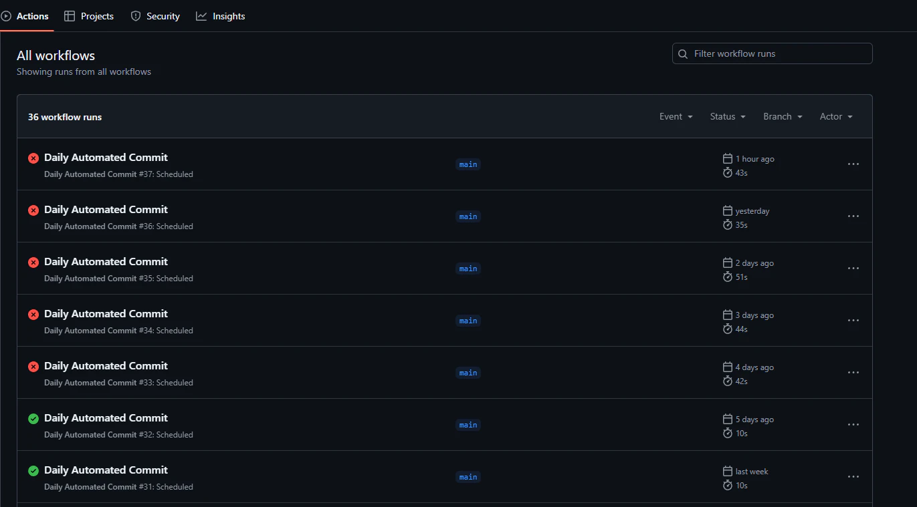Open the three-dot menu for run #32
917x507 pixels.
point(853,425)
